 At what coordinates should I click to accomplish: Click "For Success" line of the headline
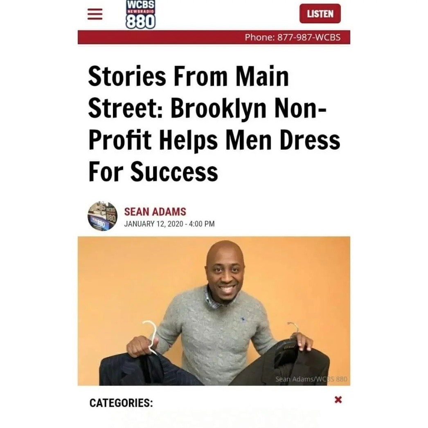[153, 172]
